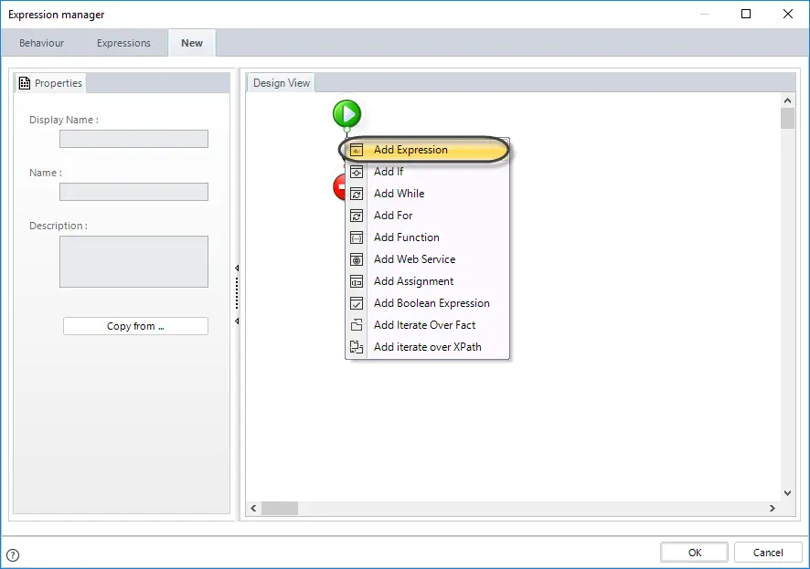Choose Add While menu entry

427,194
